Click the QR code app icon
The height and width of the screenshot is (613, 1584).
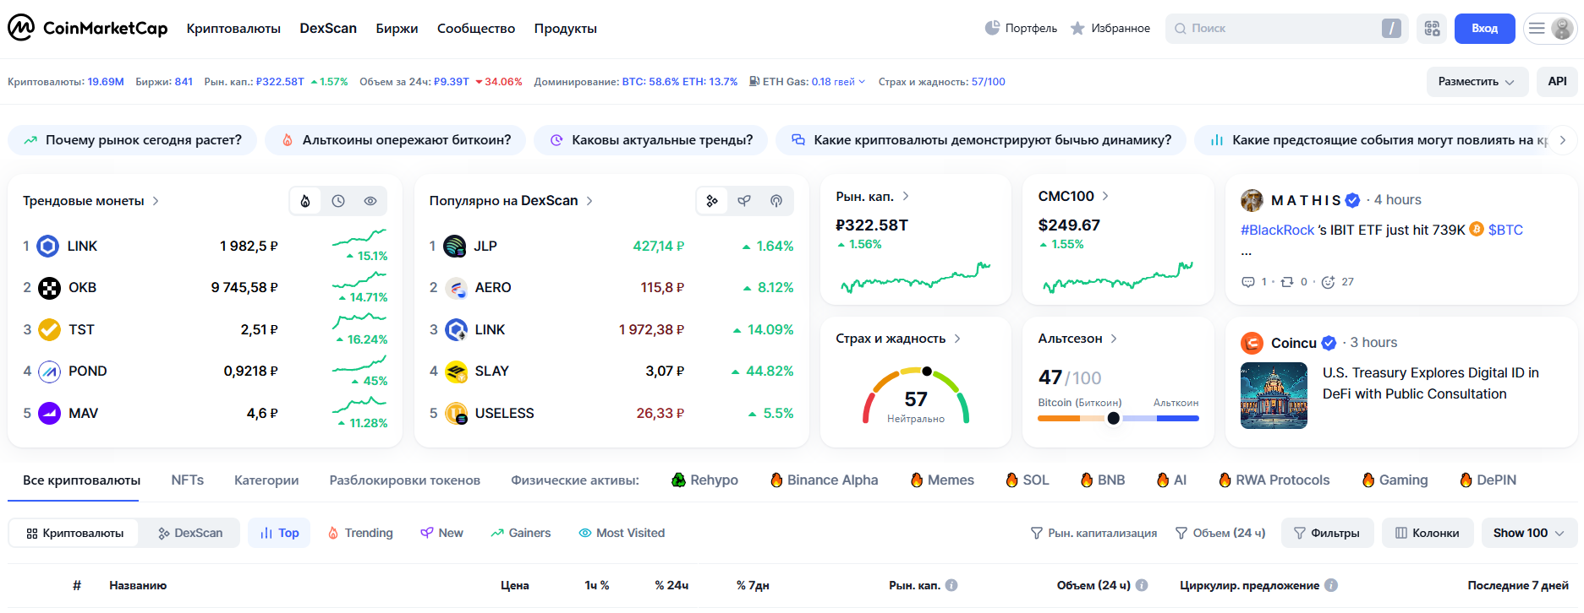(1432, 28)
